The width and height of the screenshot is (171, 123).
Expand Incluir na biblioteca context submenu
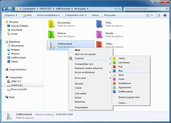point(90,72)
